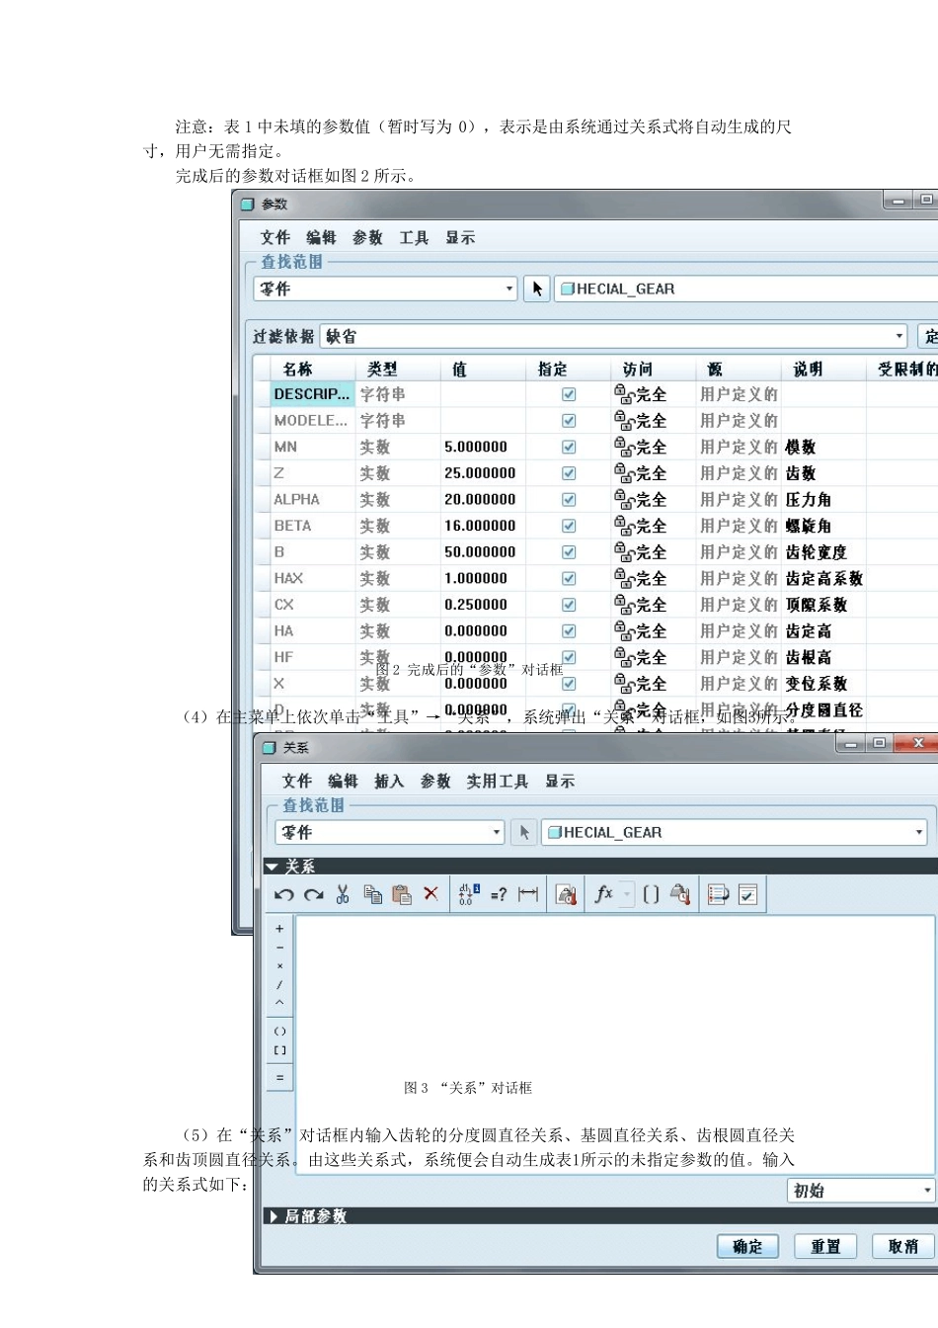The width and height of the screenshot is (938, 1328).
Task: Open 编辑 menu in 关系 dialog
Action: coord(343,782)
